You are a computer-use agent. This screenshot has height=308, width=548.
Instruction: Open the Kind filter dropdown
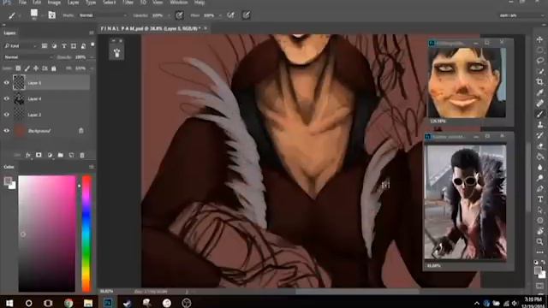tap(21, 45)
